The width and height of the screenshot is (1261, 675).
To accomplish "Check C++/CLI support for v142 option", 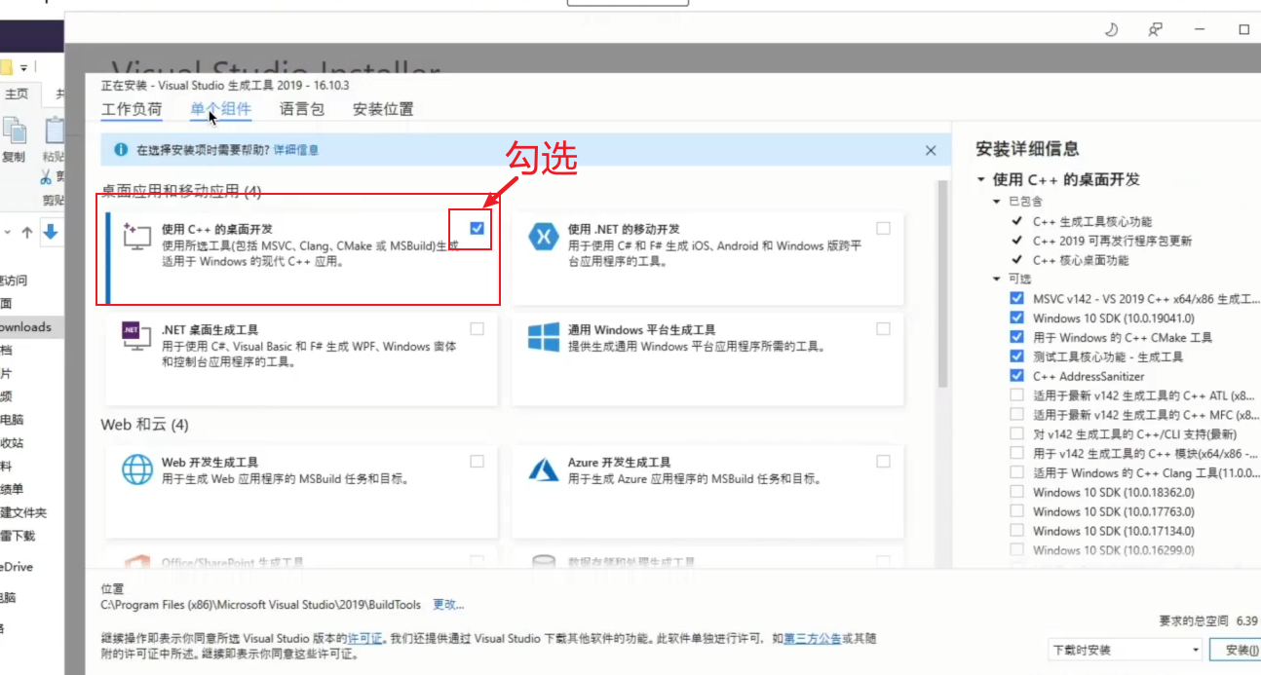I will coord(1017,433).
